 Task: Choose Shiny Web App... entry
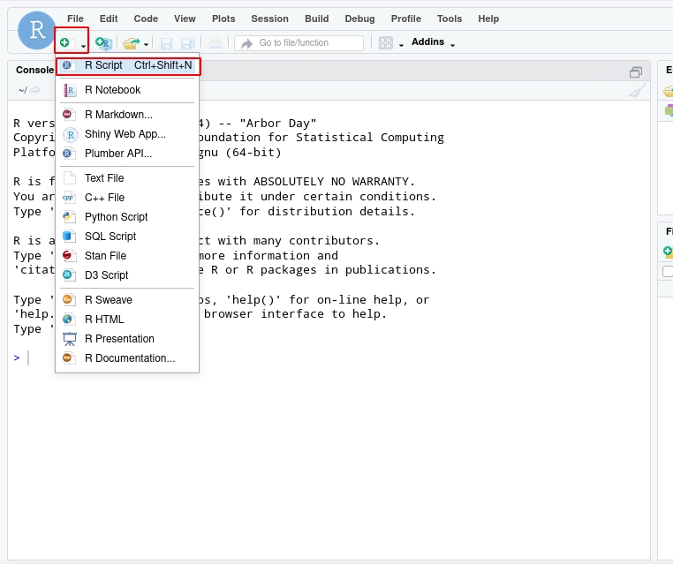click(125, 134)
